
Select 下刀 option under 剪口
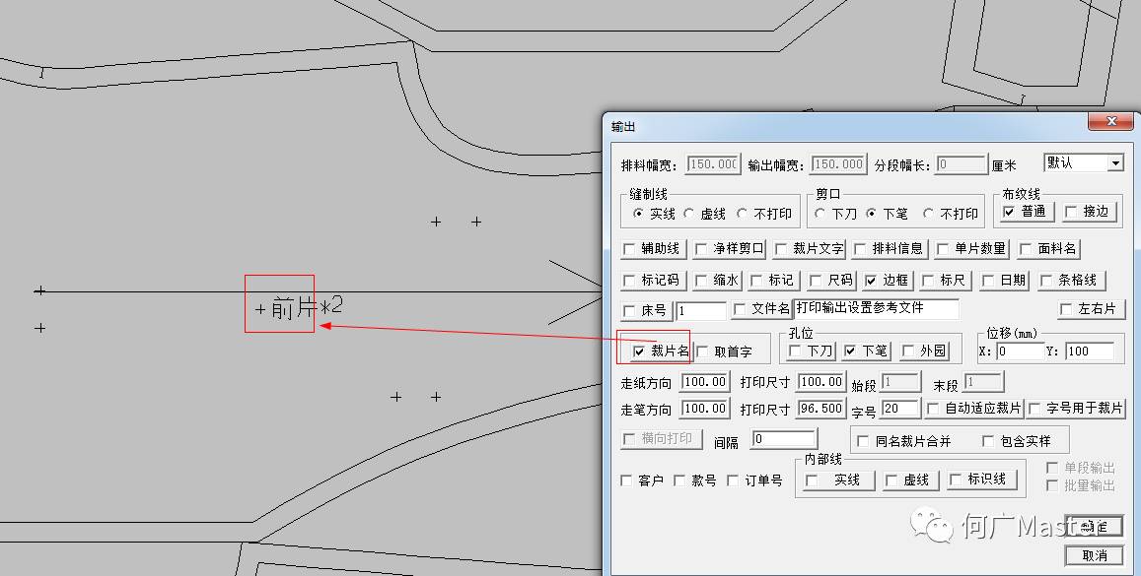pyautogui.click(x=820, y=214)
